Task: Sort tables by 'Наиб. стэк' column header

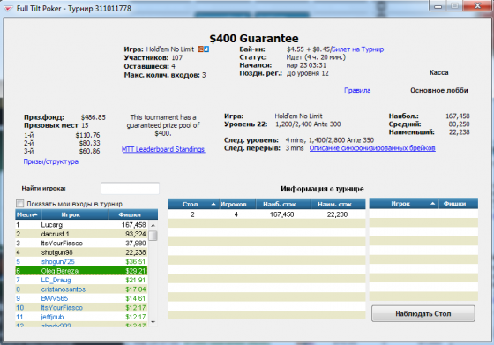Action: (283, 204)
